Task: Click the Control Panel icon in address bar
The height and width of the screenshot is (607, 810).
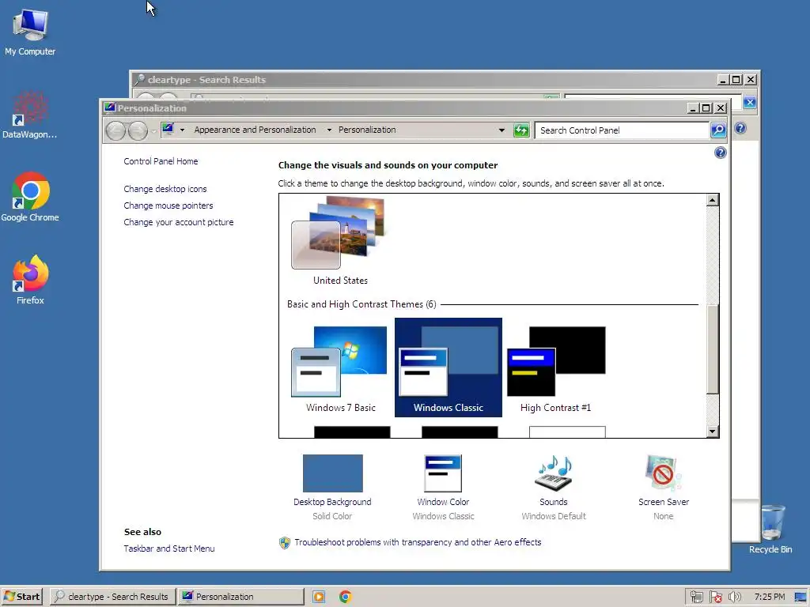Action: click(x=168, y=129)
